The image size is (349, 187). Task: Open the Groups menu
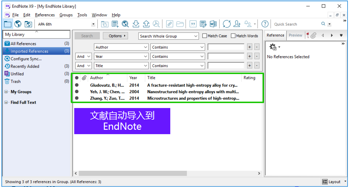pyautogui.click(x=66, y=15)
